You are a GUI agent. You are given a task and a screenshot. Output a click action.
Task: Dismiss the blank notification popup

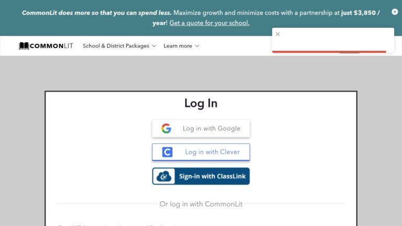[x=277, y=34]
